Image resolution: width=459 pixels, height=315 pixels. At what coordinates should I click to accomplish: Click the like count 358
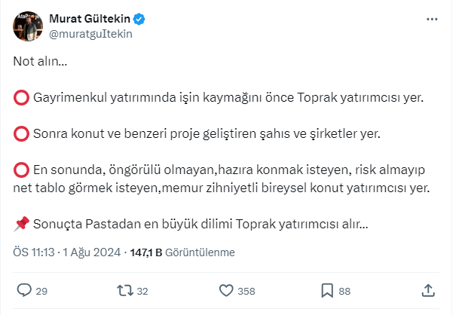pos(246,291)
